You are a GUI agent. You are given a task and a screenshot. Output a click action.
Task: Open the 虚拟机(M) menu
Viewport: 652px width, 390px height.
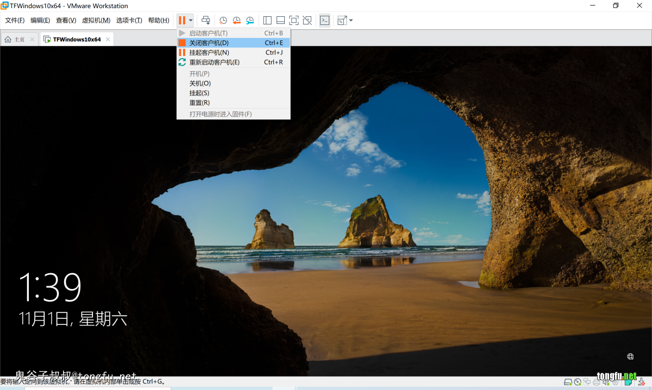point(96,21)
